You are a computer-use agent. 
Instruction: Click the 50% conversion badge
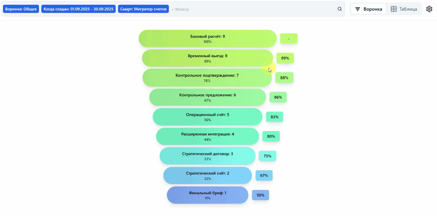[x=260, y=195]
